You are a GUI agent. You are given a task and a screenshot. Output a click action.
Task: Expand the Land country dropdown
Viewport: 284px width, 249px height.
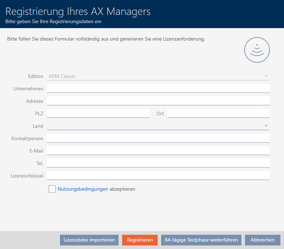click(158, 126)
